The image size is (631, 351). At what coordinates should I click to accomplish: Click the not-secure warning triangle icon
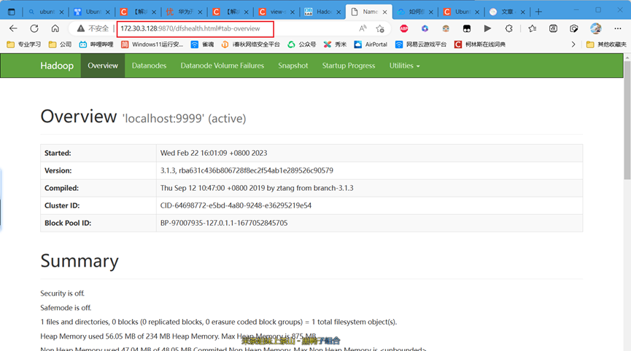point(81,28)
